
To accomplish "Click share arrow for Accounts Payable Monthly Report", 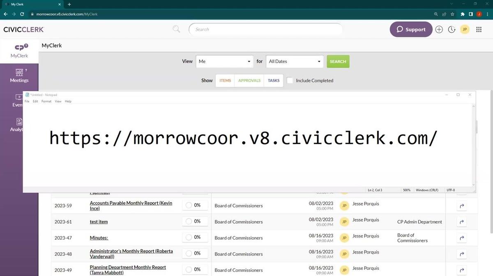I will point(462,206).
